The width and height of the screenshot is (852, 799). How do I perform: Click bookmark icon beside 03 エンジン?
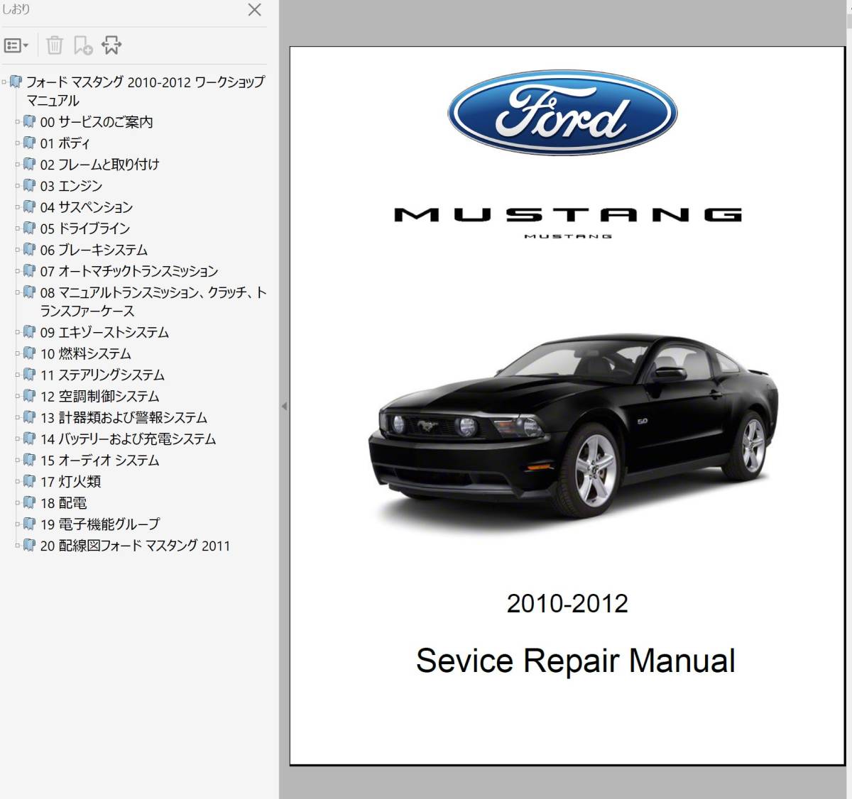click(x=29, y=185)
